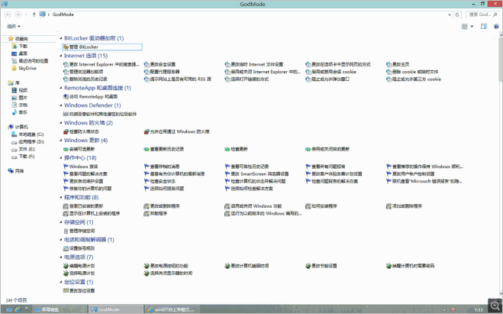This screenshot has height=314, width=503.
Task: Open 更改 SmartScreen 筛选器设置
Action: click(256, 173)
